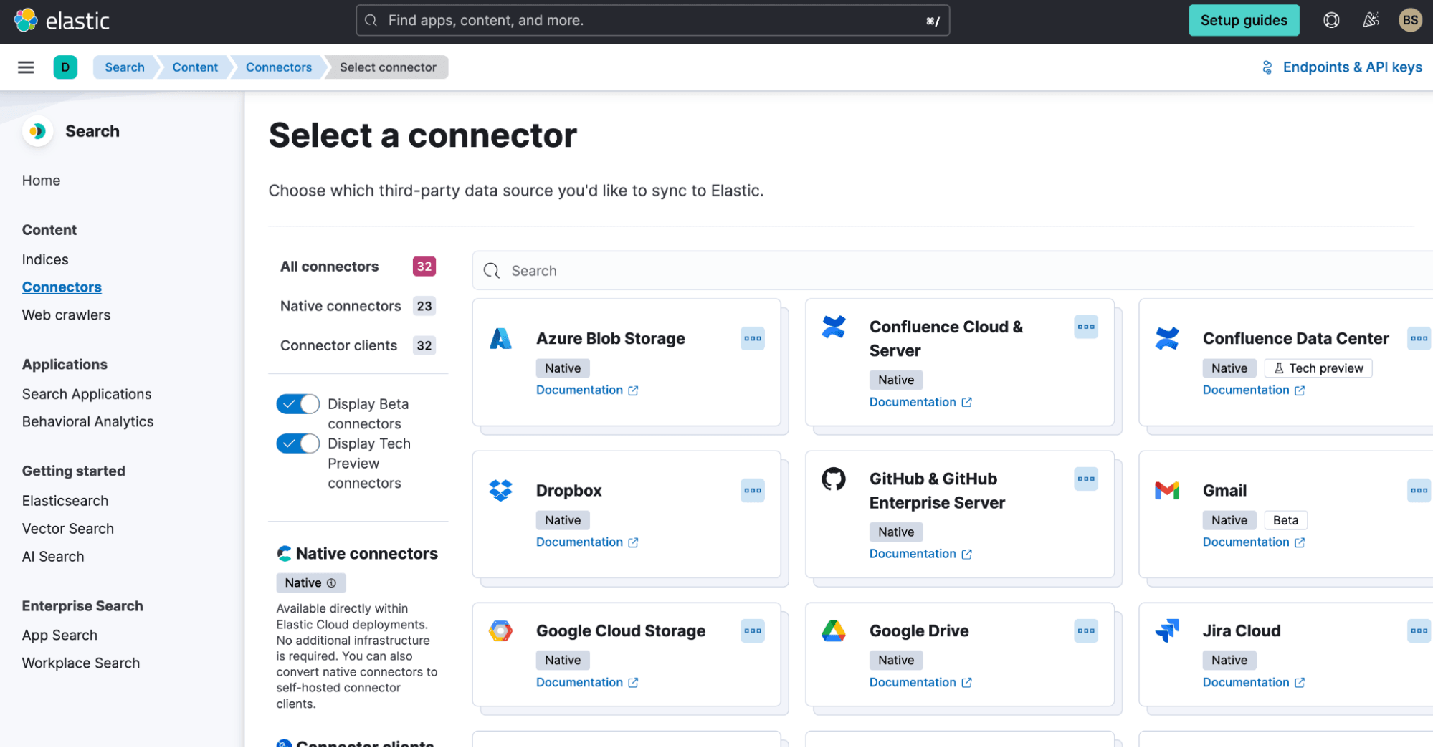Screen dimensions: 1433x748
Task: Open options menu on Google Cloud Storage card
Action: (752, 630)
